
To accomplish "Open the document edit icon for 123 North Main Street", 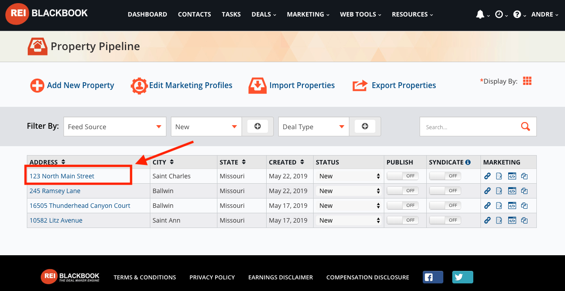I will (x=499, y=176).
